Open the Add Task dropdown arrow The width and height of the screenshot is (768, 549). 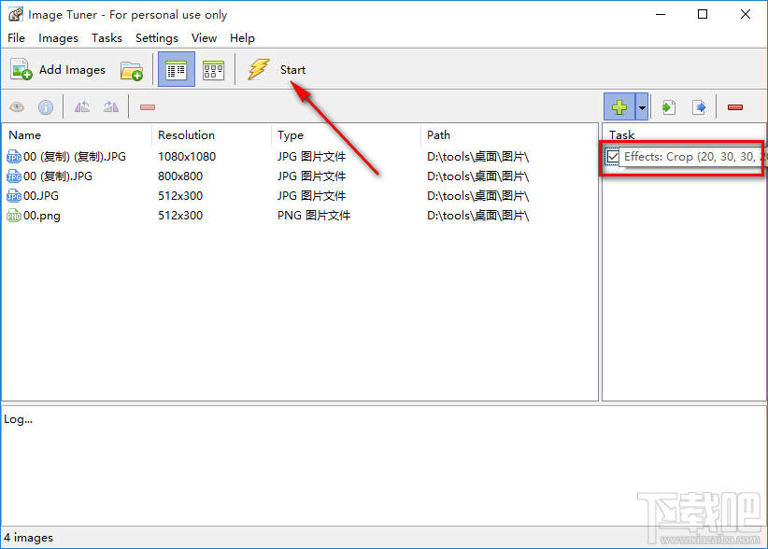click(642, 106)
